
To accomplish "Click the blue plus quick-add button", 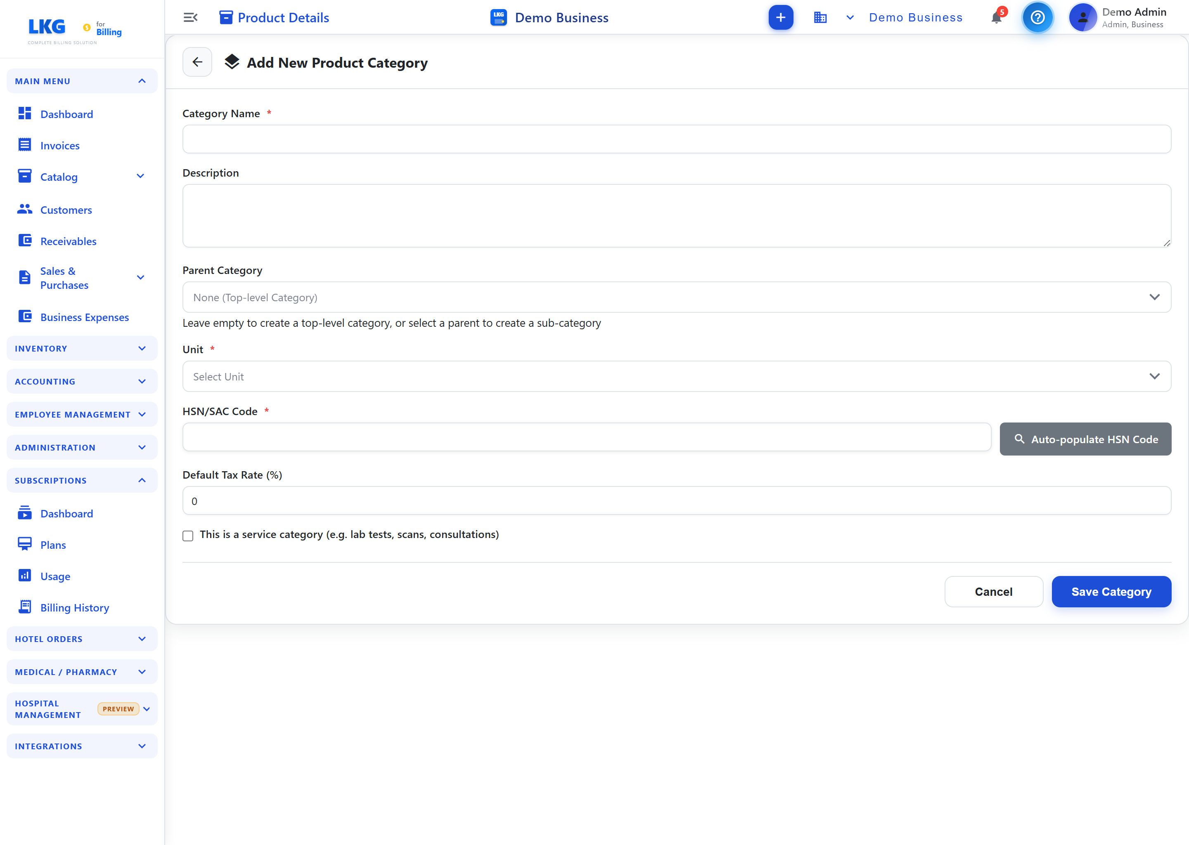I will [x=780, y=18].
